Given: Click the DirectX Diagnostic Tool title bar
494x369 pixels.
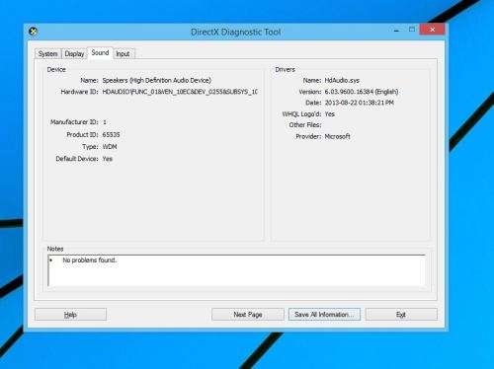Looking at the screenshot, I should pyautogui.click(x=236, y=32).
